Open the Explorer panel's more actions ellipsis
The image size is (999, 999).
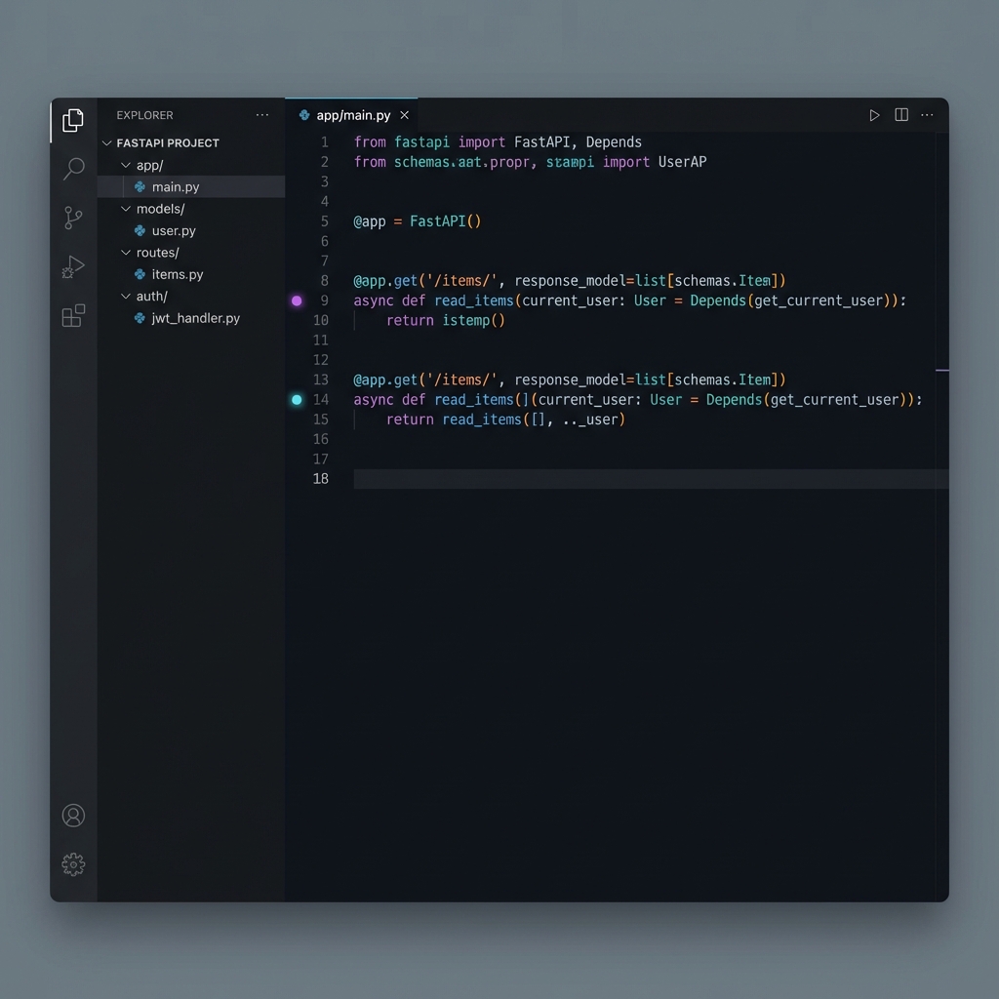pos(261,114)
